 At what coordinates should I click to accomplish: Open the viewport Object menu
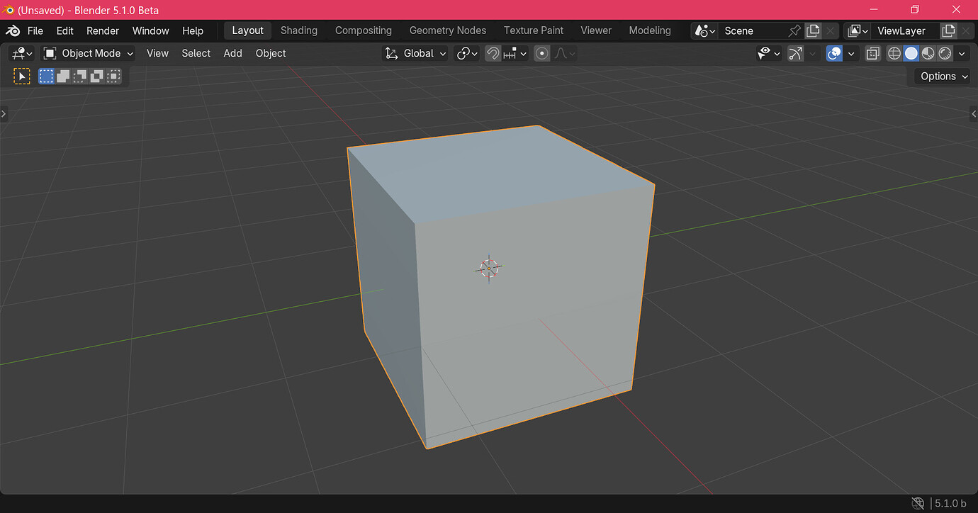(x=271, y=53)
